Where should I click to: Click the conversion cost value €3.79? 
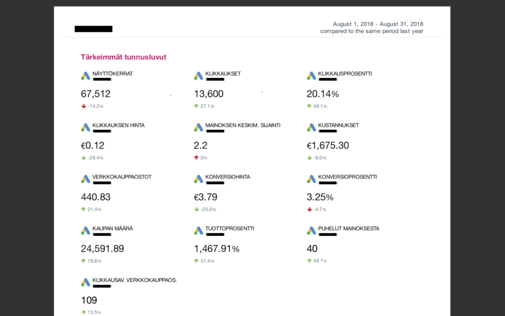[206, 197]
